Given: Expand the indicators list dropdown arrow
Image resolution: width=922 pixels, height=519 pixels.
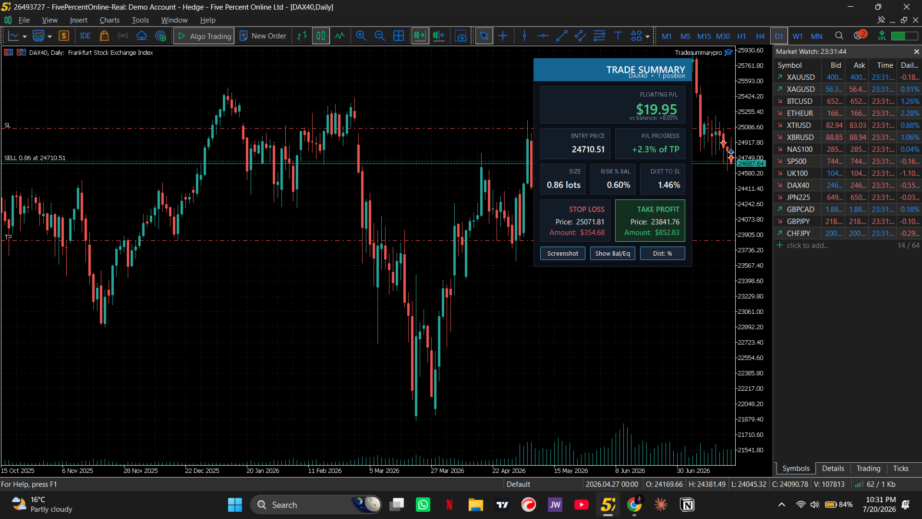Looking at the screenshot, I should (x=49, y=37).
